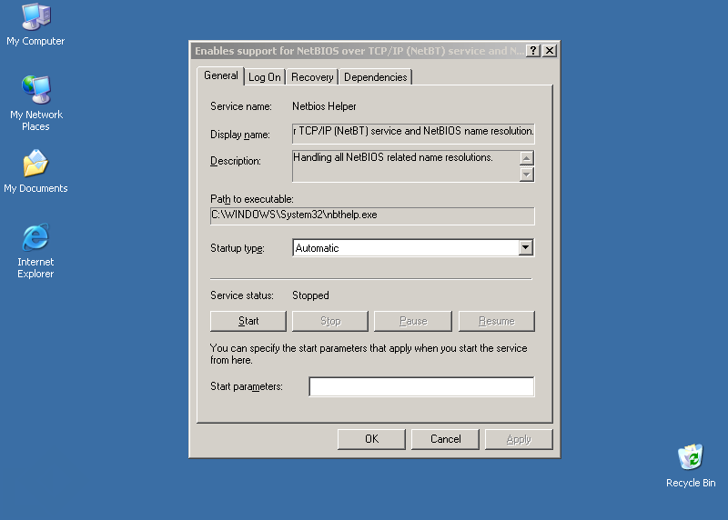This screenshot has height=520, width=728.
Task: Click the 'Start parameters:' label
Action: pyautogui.click(x=247, y=386)
